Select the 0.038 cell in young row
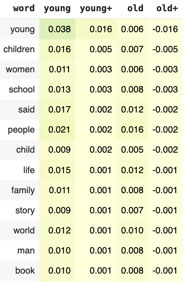This screenshot has height=282, width=185. point(59,29)
